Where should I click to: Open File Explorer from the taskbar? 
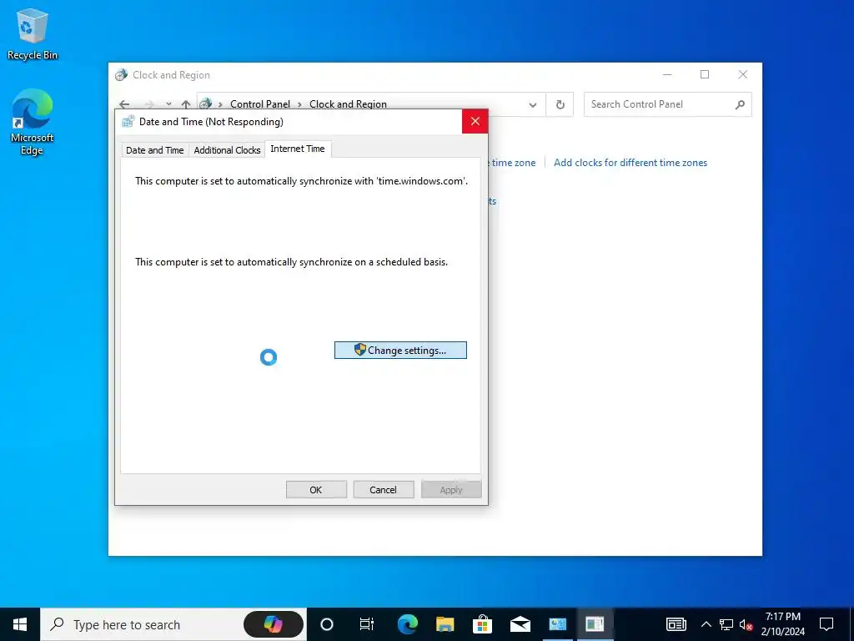pyautogui.click(x=445, y=624)
